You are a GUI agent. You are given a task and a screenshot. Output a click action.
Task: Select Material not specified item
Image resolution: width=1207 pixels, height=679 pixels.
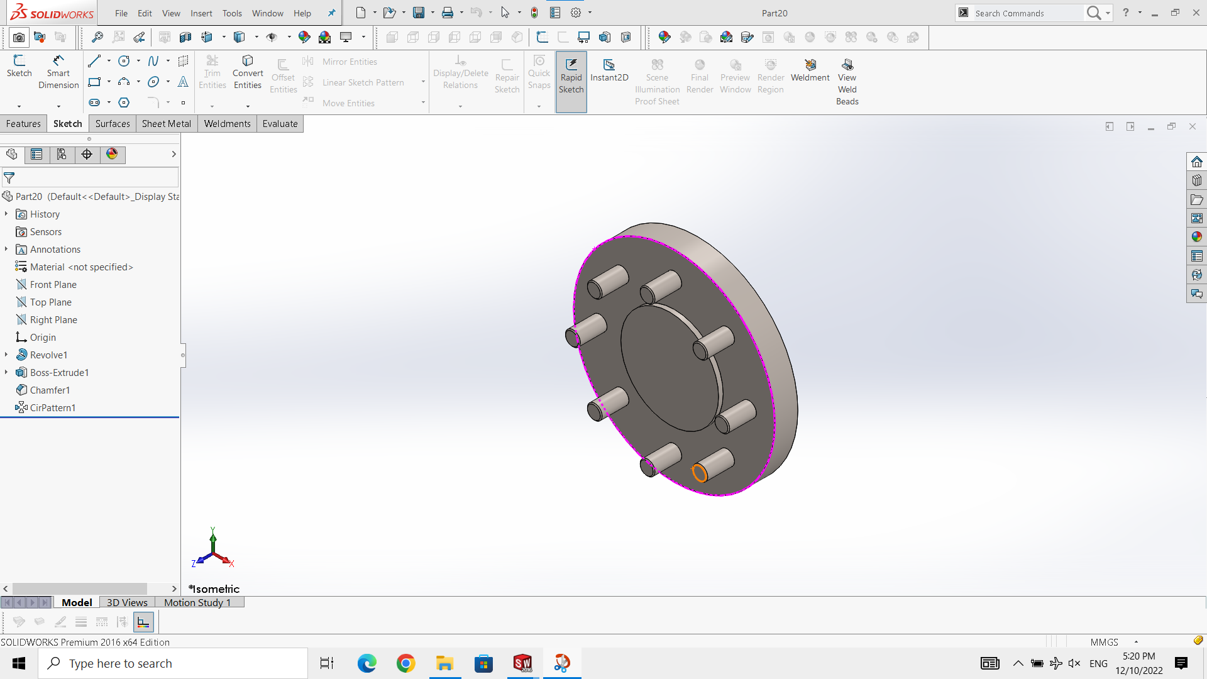pyautogui.click(x=75, y=267)
